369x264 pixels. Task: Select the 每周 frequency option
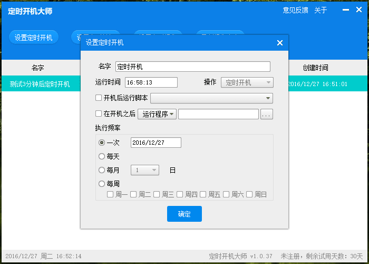pyautogui.click(x=102, y=184)
